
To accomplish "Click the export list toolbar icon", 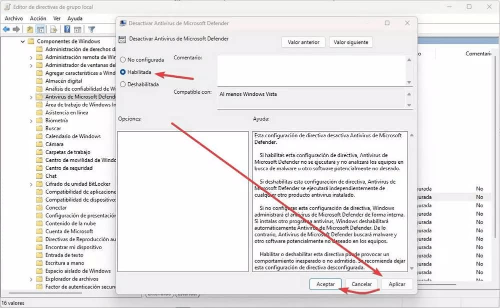I will pos(53,29).
